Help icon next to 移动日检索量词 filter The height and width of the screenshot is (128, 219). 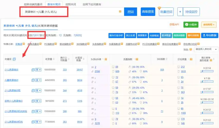[x=179, y=44]
